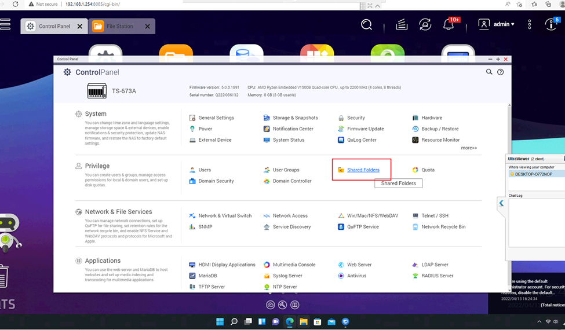565x330 pixels.
Task: Open Microsoft Store from taskbar
Action: point(318,322)
